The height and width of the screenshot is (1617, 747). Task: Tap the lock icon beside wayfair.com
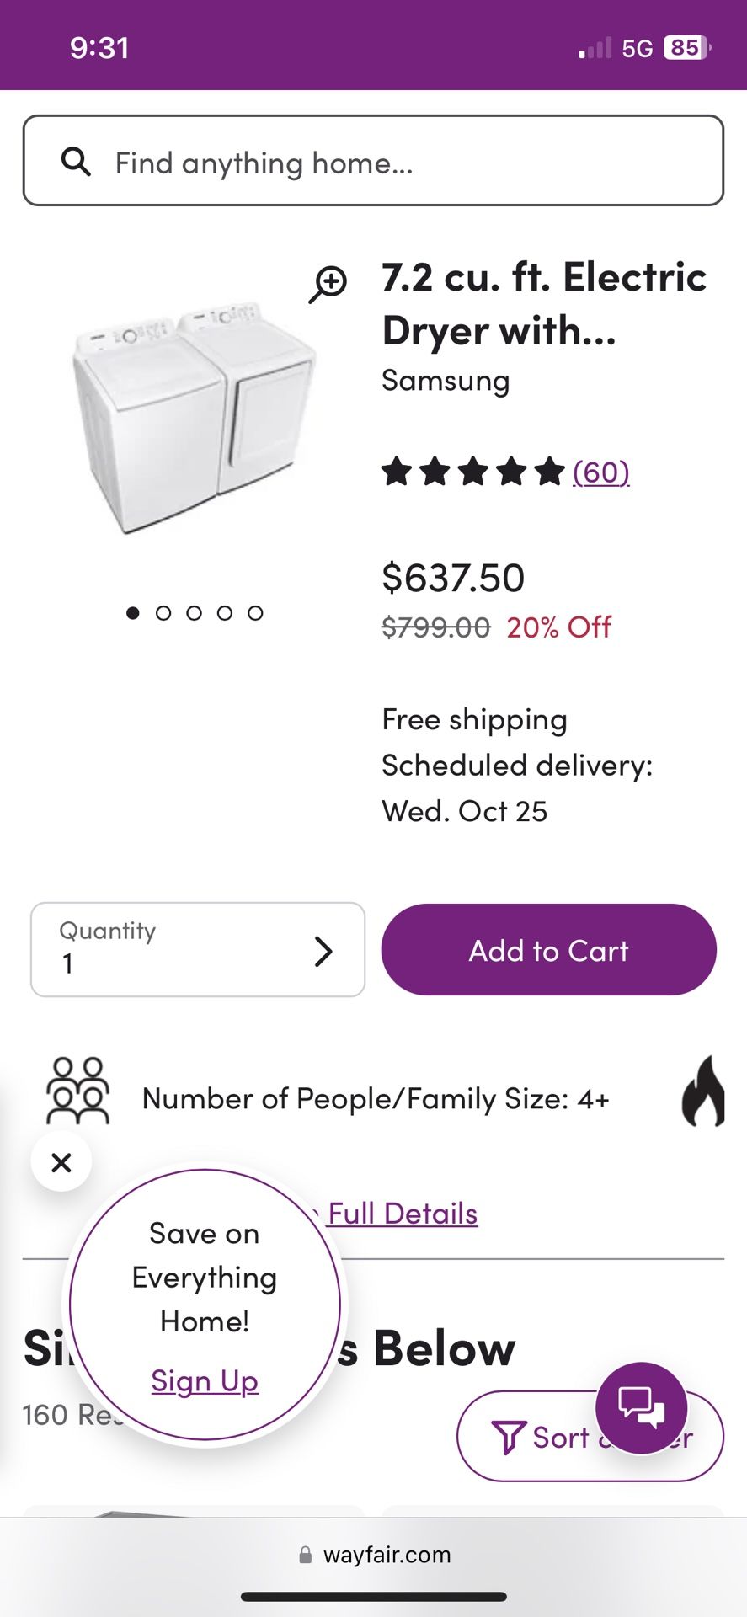tap(306, 1555)
